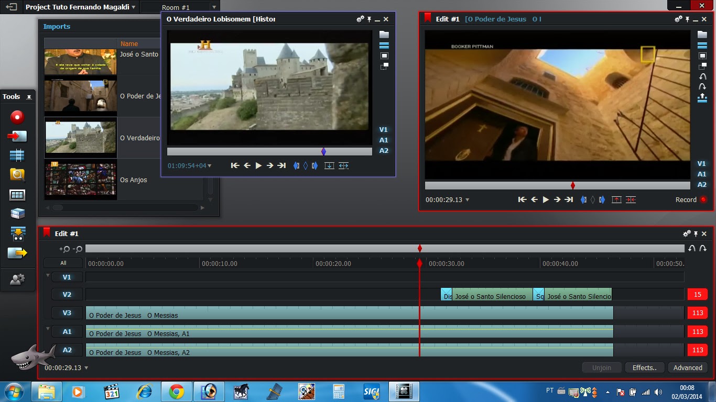Click the Mark Out icon in the source viewer
The height and width of the screenshot is (402, 716).
pos(314,165)
